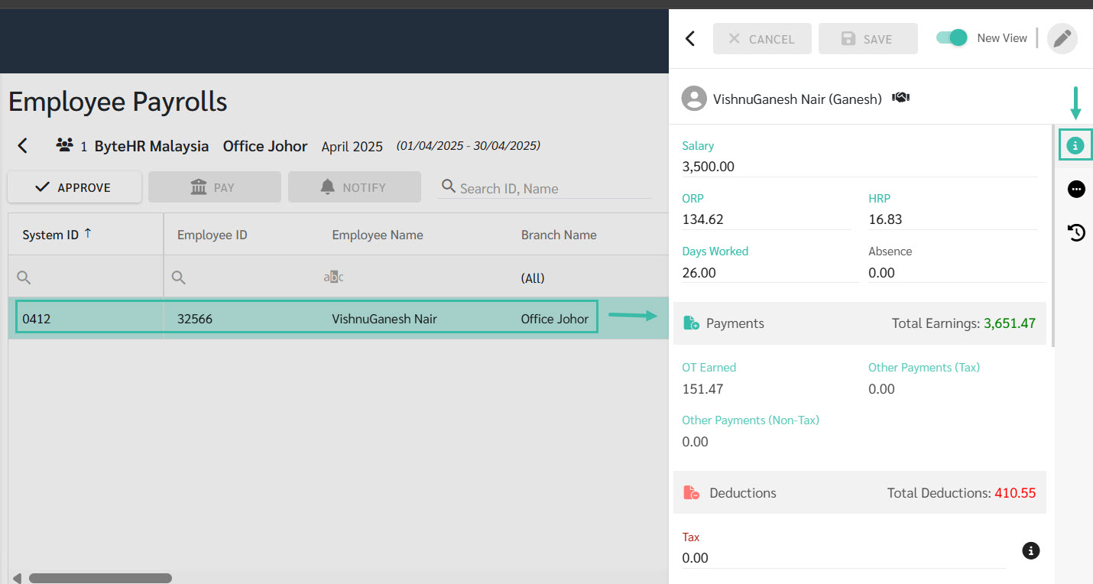Click the APPROVE button
The height and width of the screenshot is (584, 1093).
click(74, 187)
